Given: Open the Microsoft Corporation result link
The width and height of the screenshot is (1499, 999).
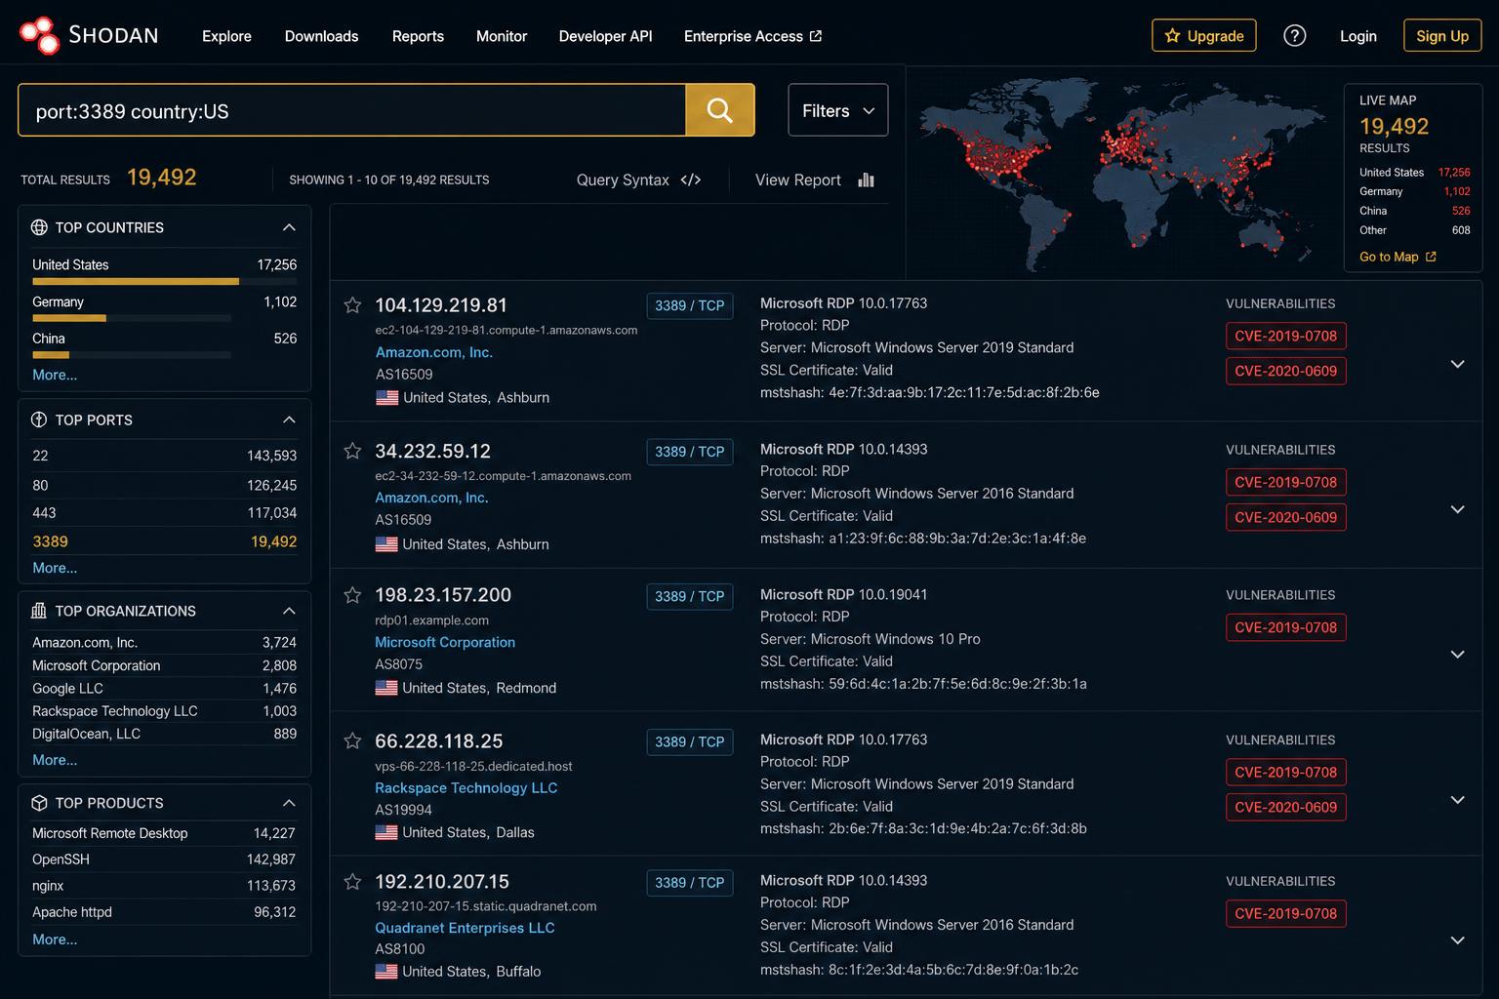Looking at the screenshot, I should [445, 642].
